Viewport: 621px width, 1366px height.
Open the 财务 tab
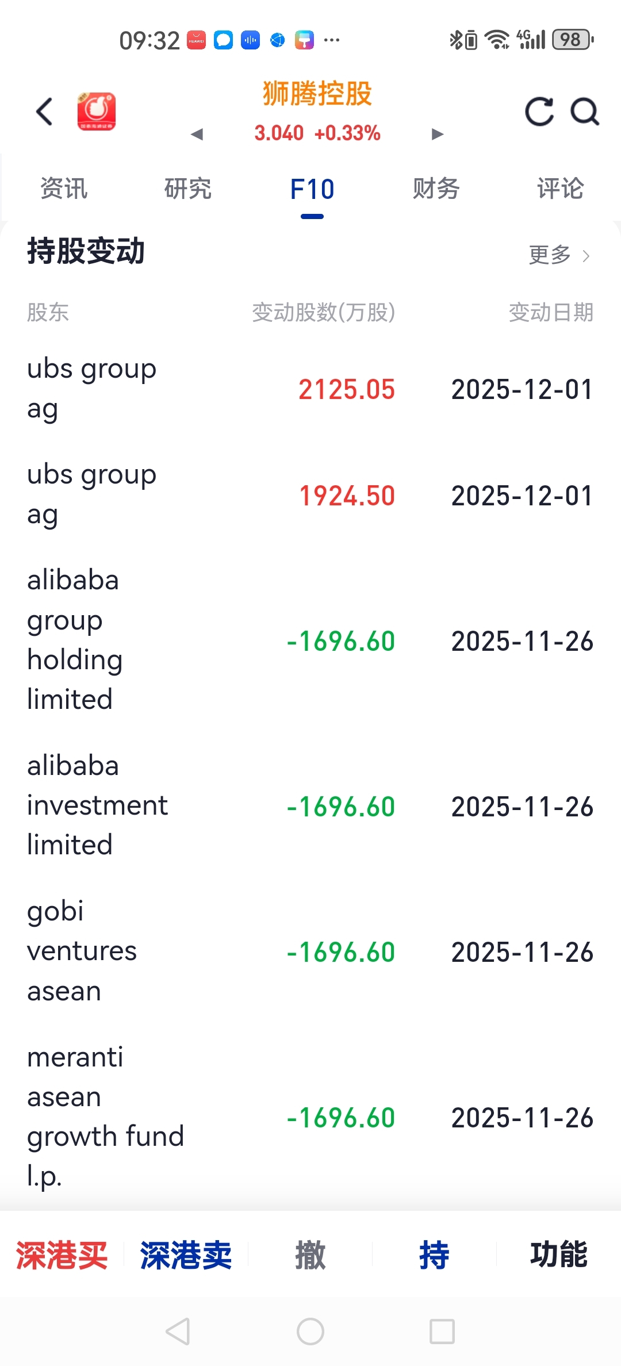pyautogui.click(x=436, y=189)
